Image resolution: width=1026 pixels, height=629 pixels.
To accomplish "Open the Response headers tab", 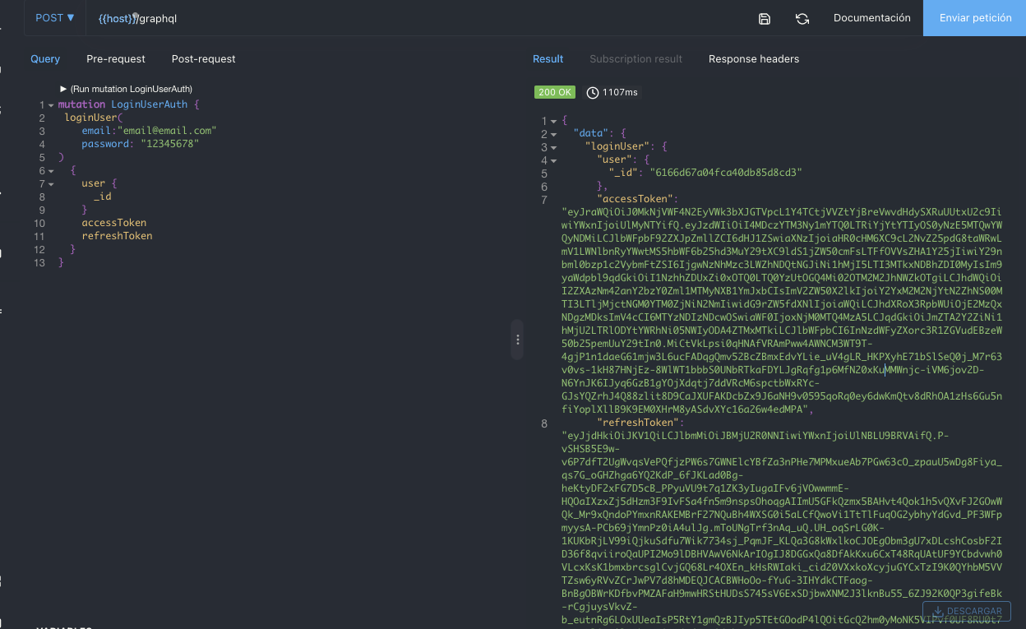I will pos(753,58).
